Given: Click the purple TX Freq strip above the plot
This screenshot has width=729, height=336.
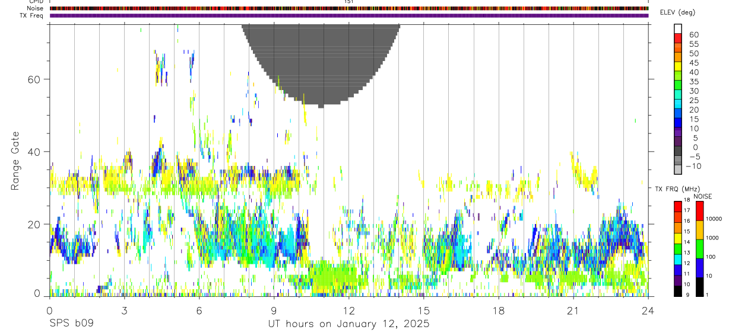Looking at the screenshot, I should [349, 15].
